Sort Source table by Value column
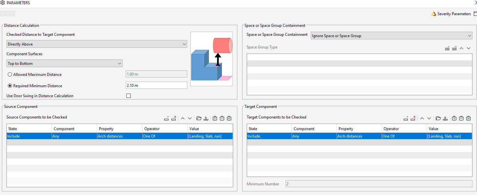Screen dimensions: 477x195 pos(210,128)
